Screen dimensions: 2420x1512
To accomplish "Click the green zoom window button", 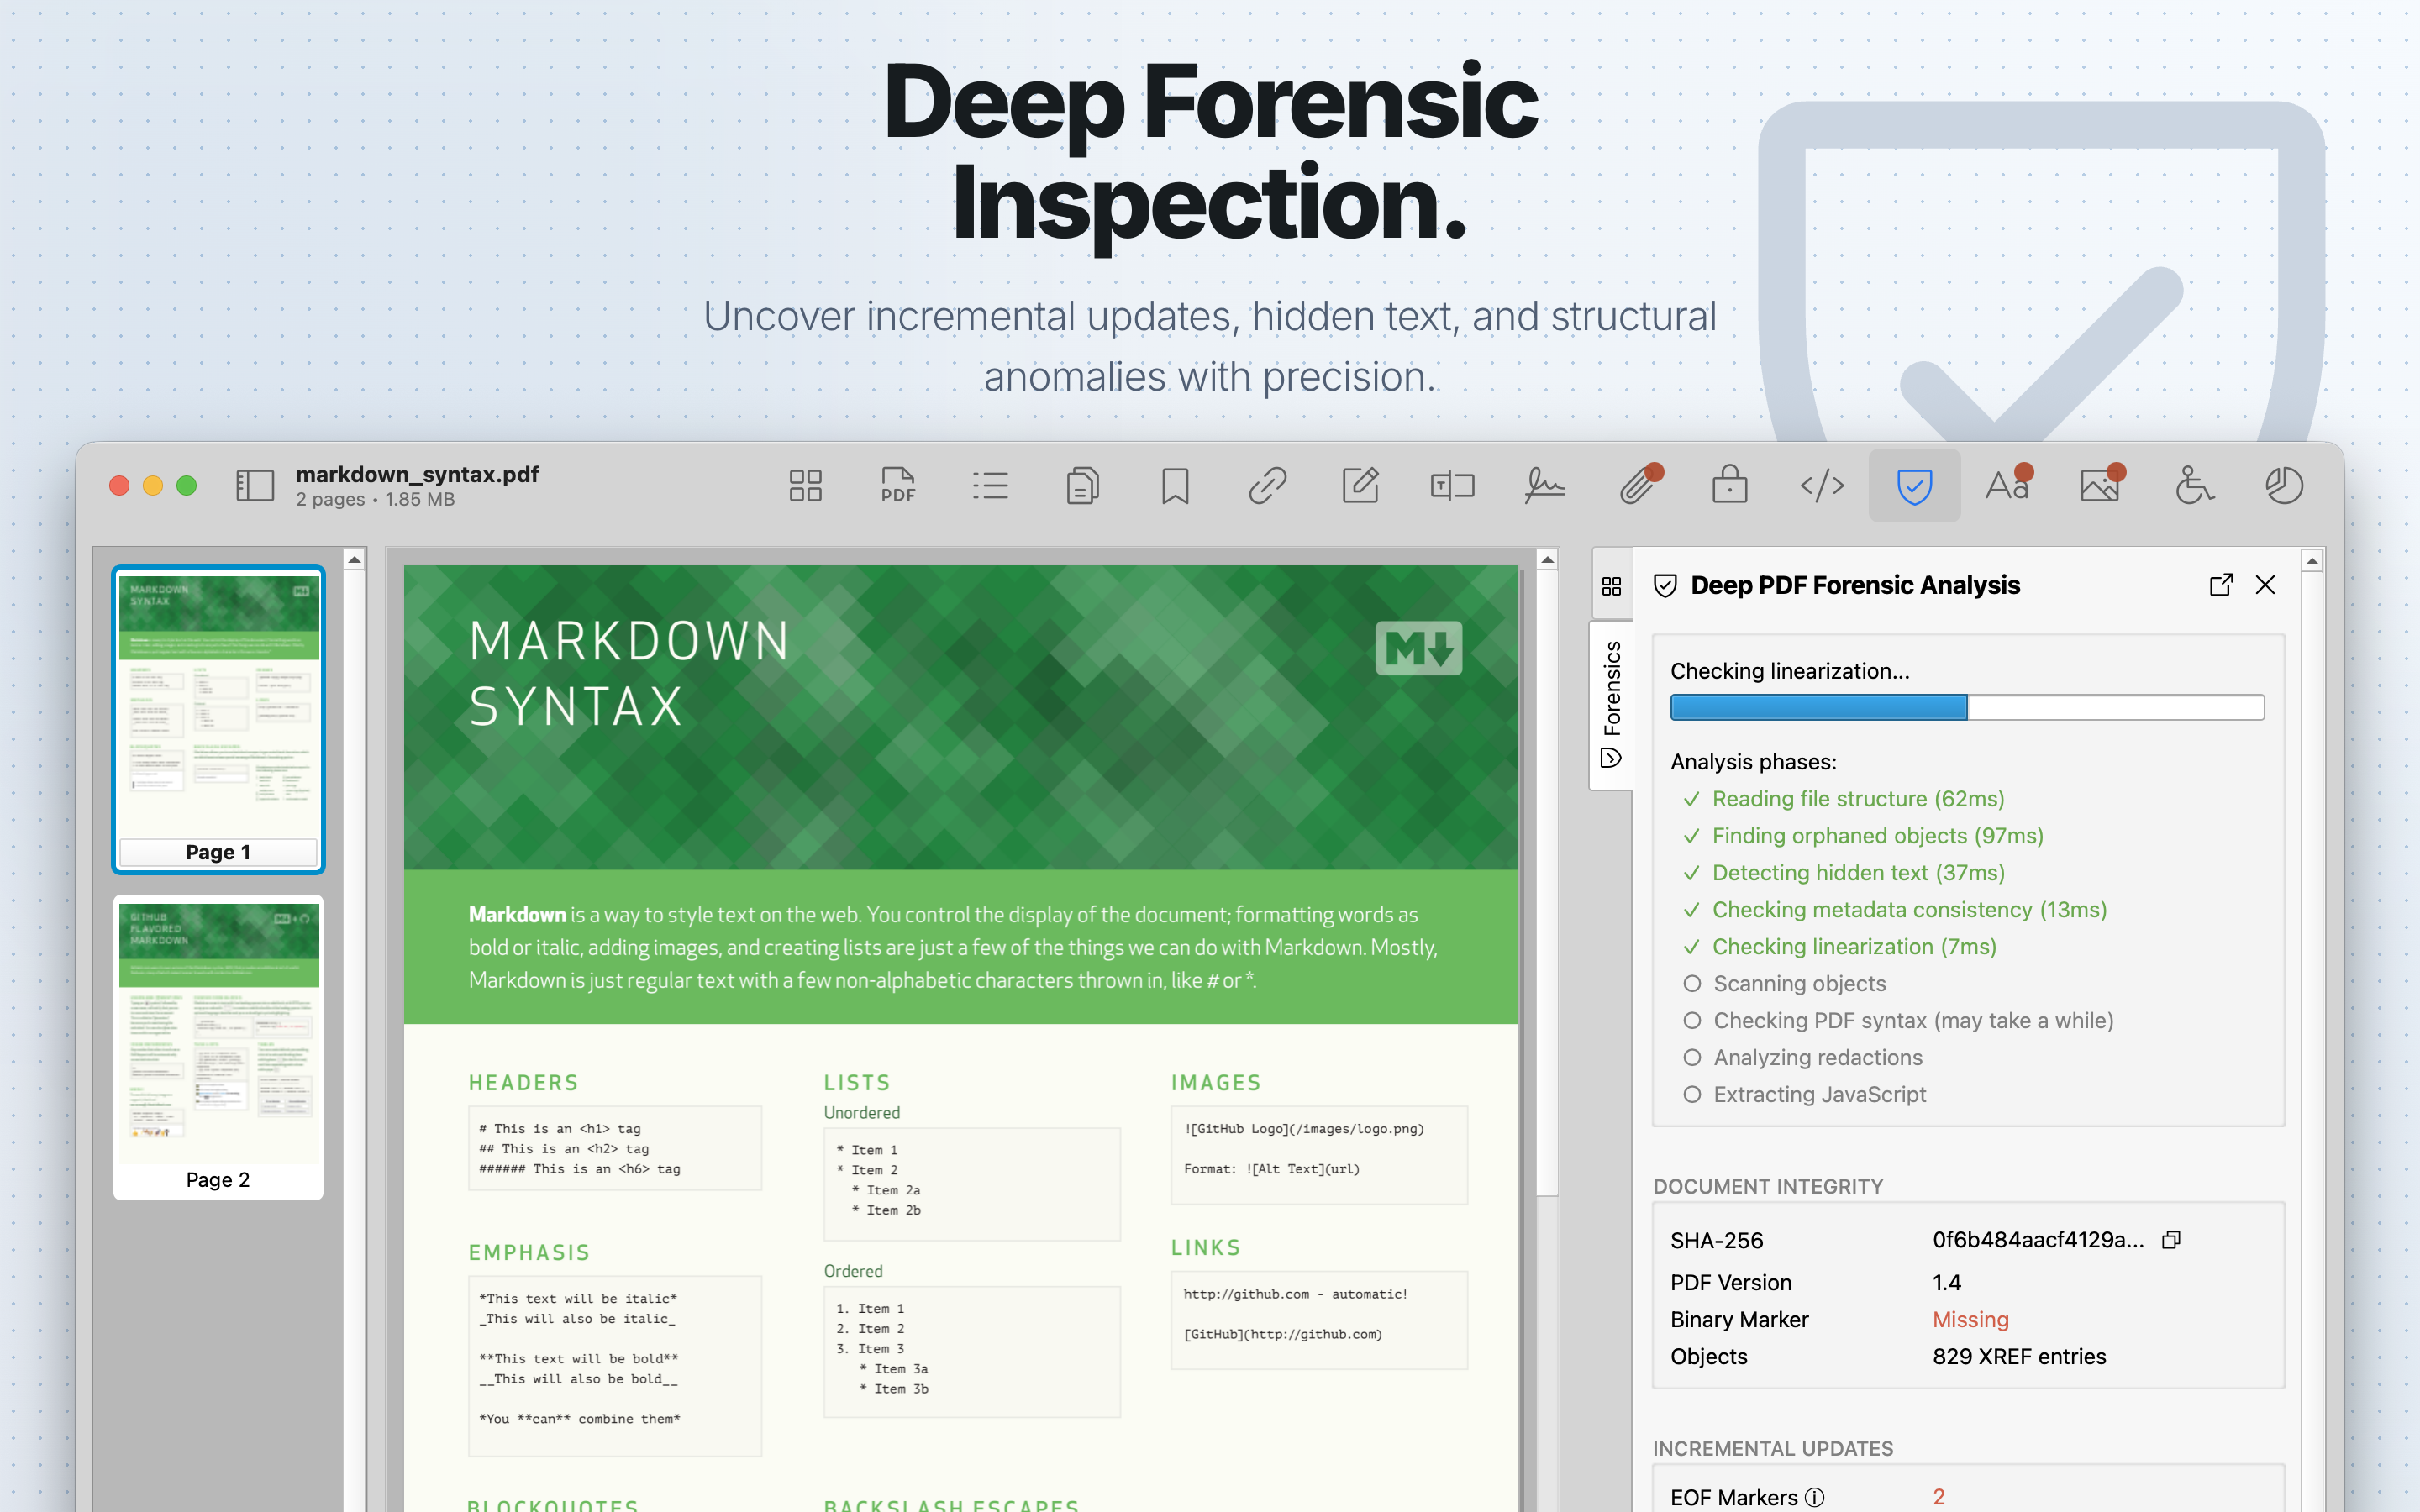I will [187, 486].
